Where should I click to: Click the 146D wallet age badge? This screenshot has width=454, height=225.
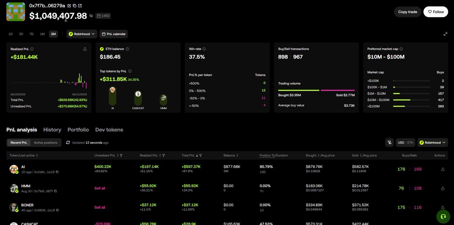[x=103, y=16]
